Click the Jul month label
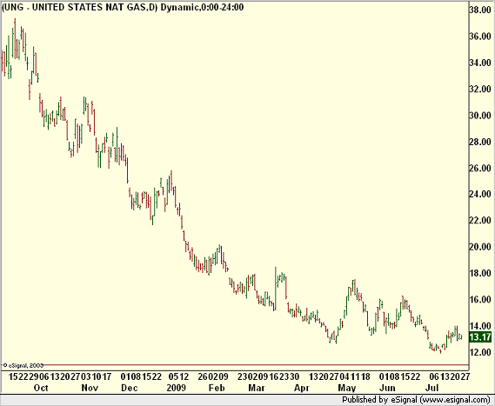Screen dimensions: 495x406 click(x=431, y=388)
